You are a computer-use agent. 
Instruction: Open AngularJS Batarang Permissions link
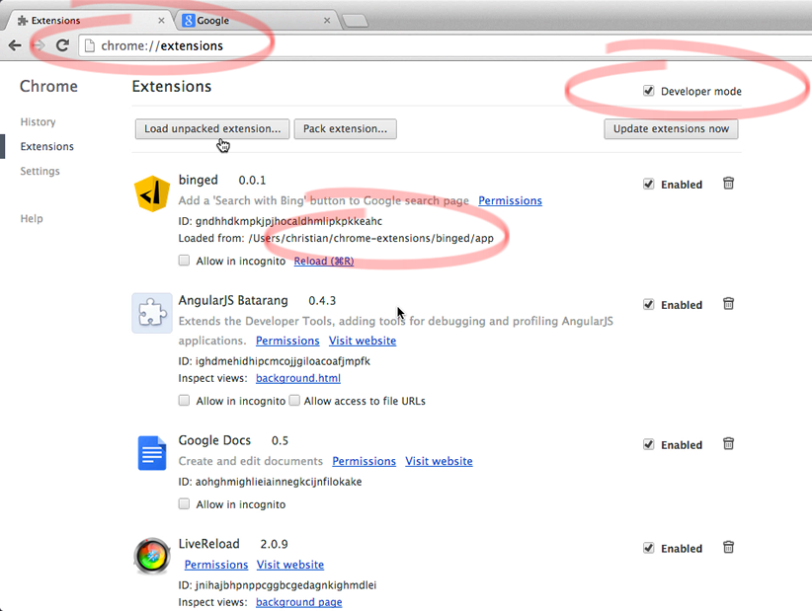click(287, 341)
